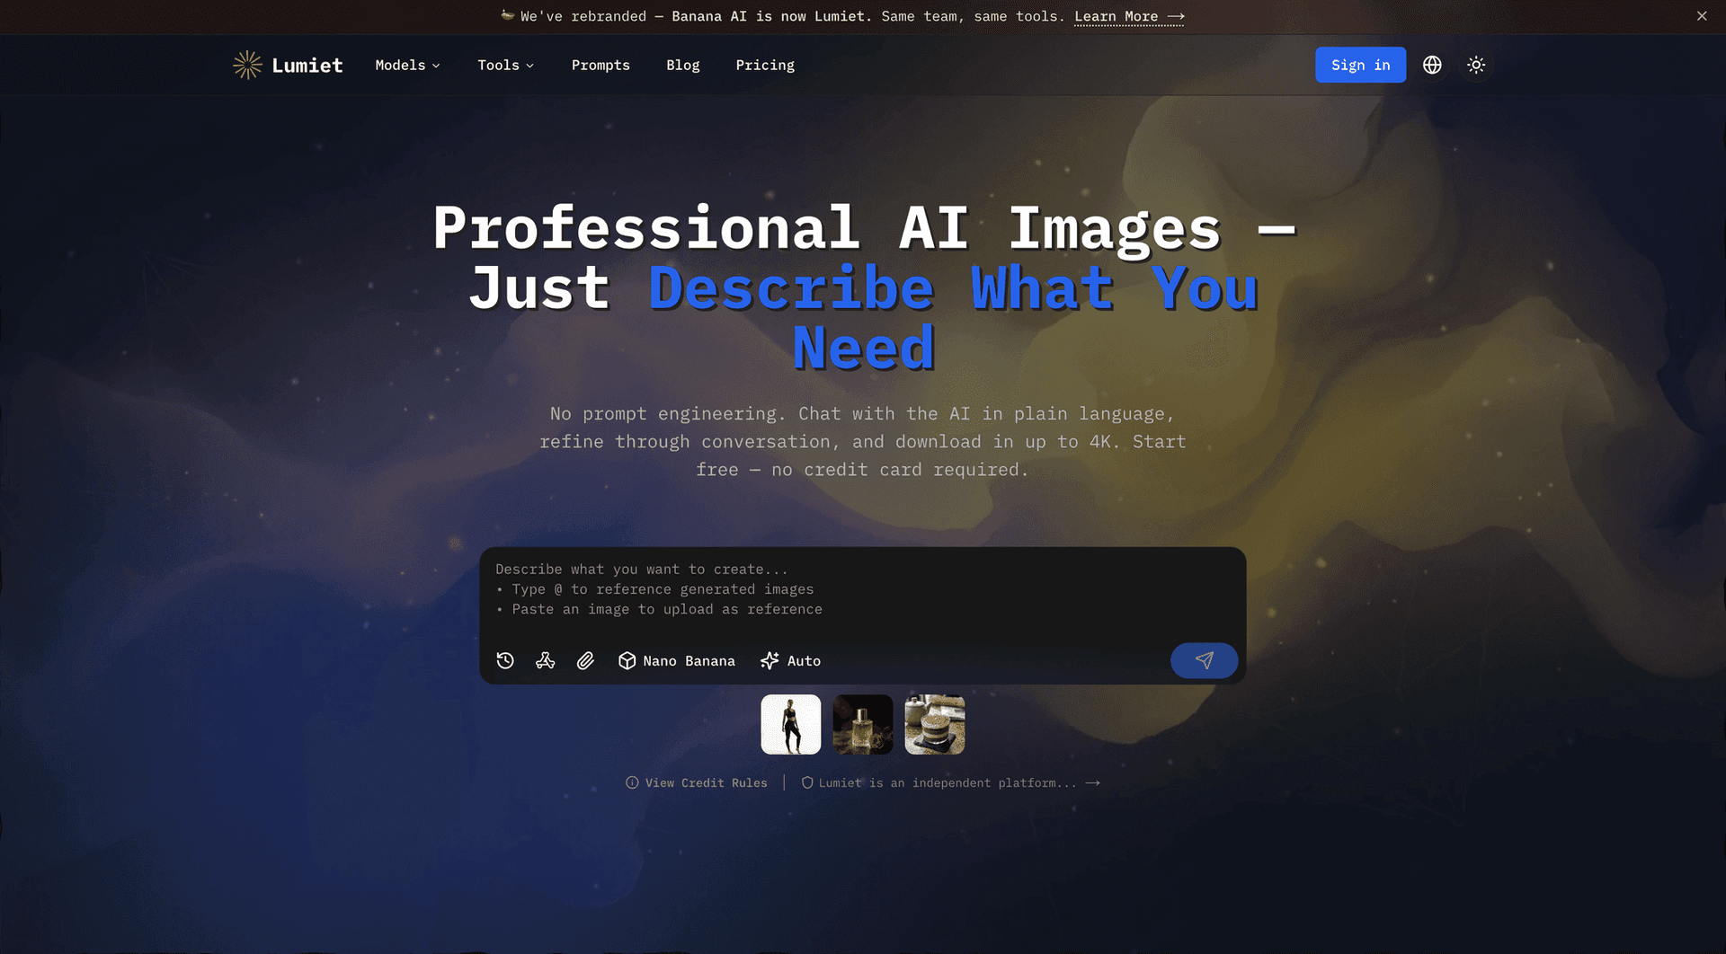Click the Lumiet sunburst logo icon
The width and height of the screenshot is (1726, 954).
coord(247,65)
